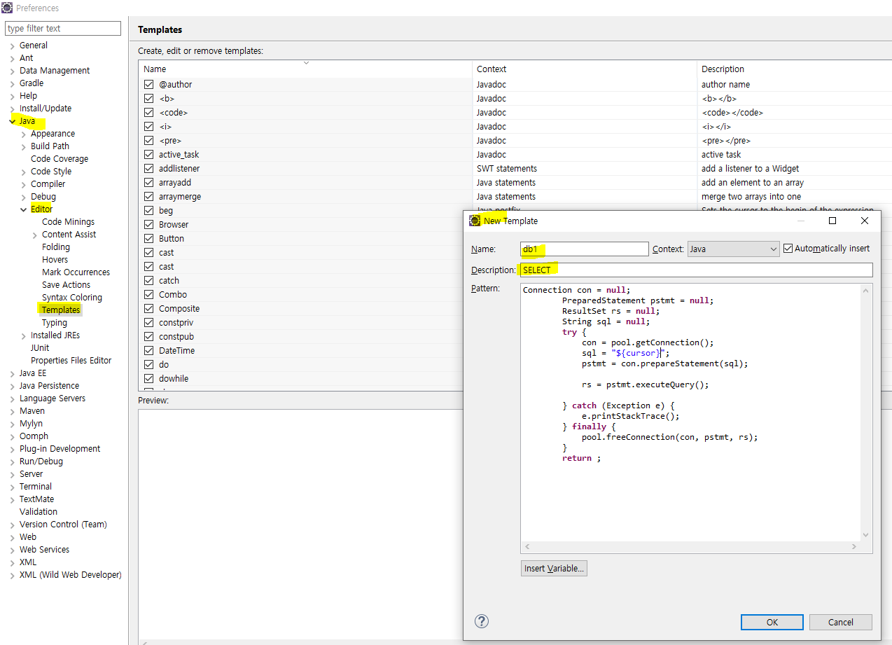Collapse the Editor tree node
The height and width of the screenshot is (645, 892).
pyautogui.click(x=24, y=209)
